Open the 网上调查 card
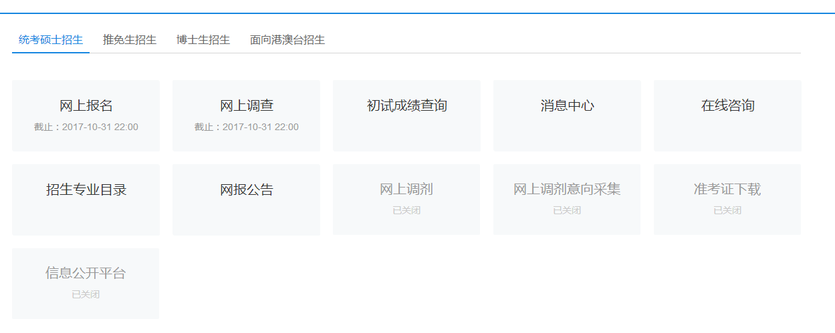Screen dimensions: 835x333 coord(246,115)
